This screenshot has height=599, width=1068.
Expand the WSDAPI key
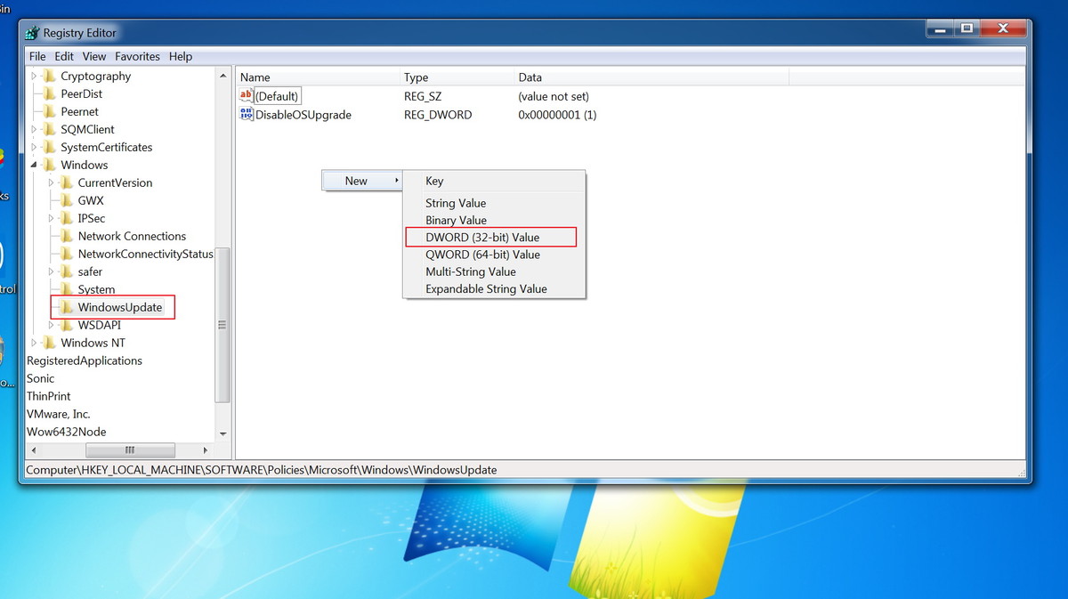pos(52,326)
